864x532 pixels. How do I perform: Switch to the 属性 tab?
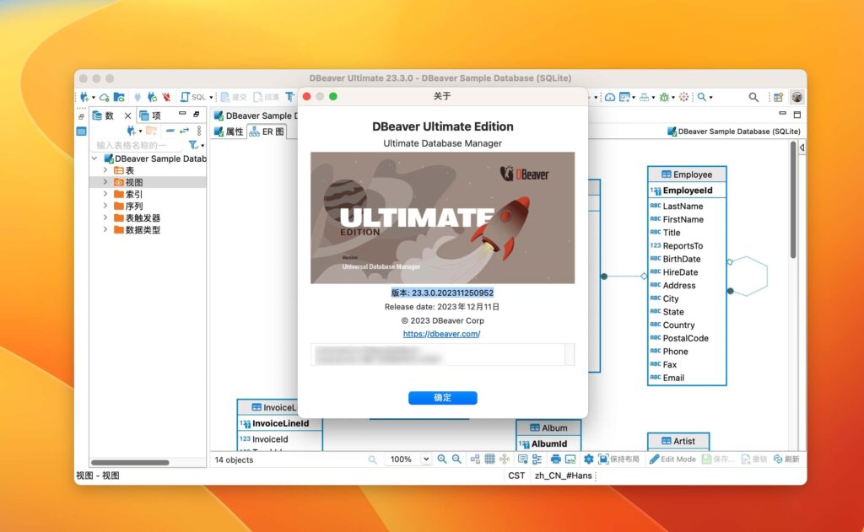click(231, 132)
